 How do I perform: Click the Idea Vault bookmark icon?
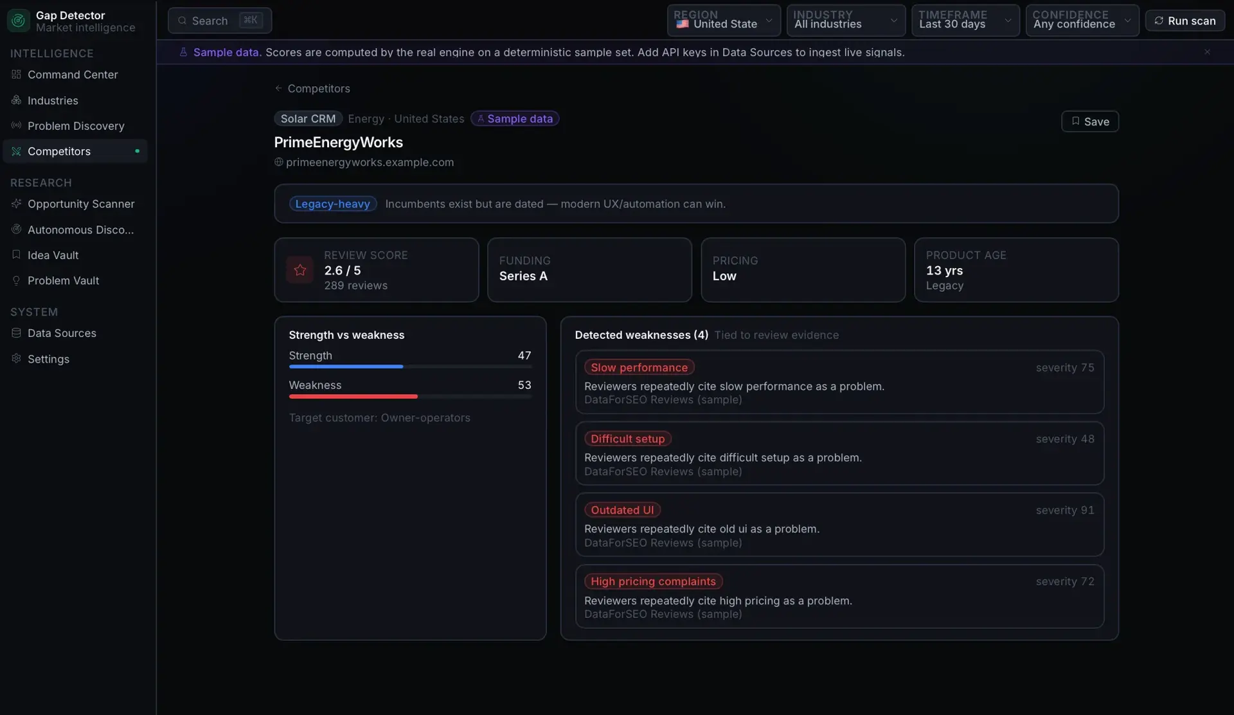pyautogui.click(x=16, y=255)
